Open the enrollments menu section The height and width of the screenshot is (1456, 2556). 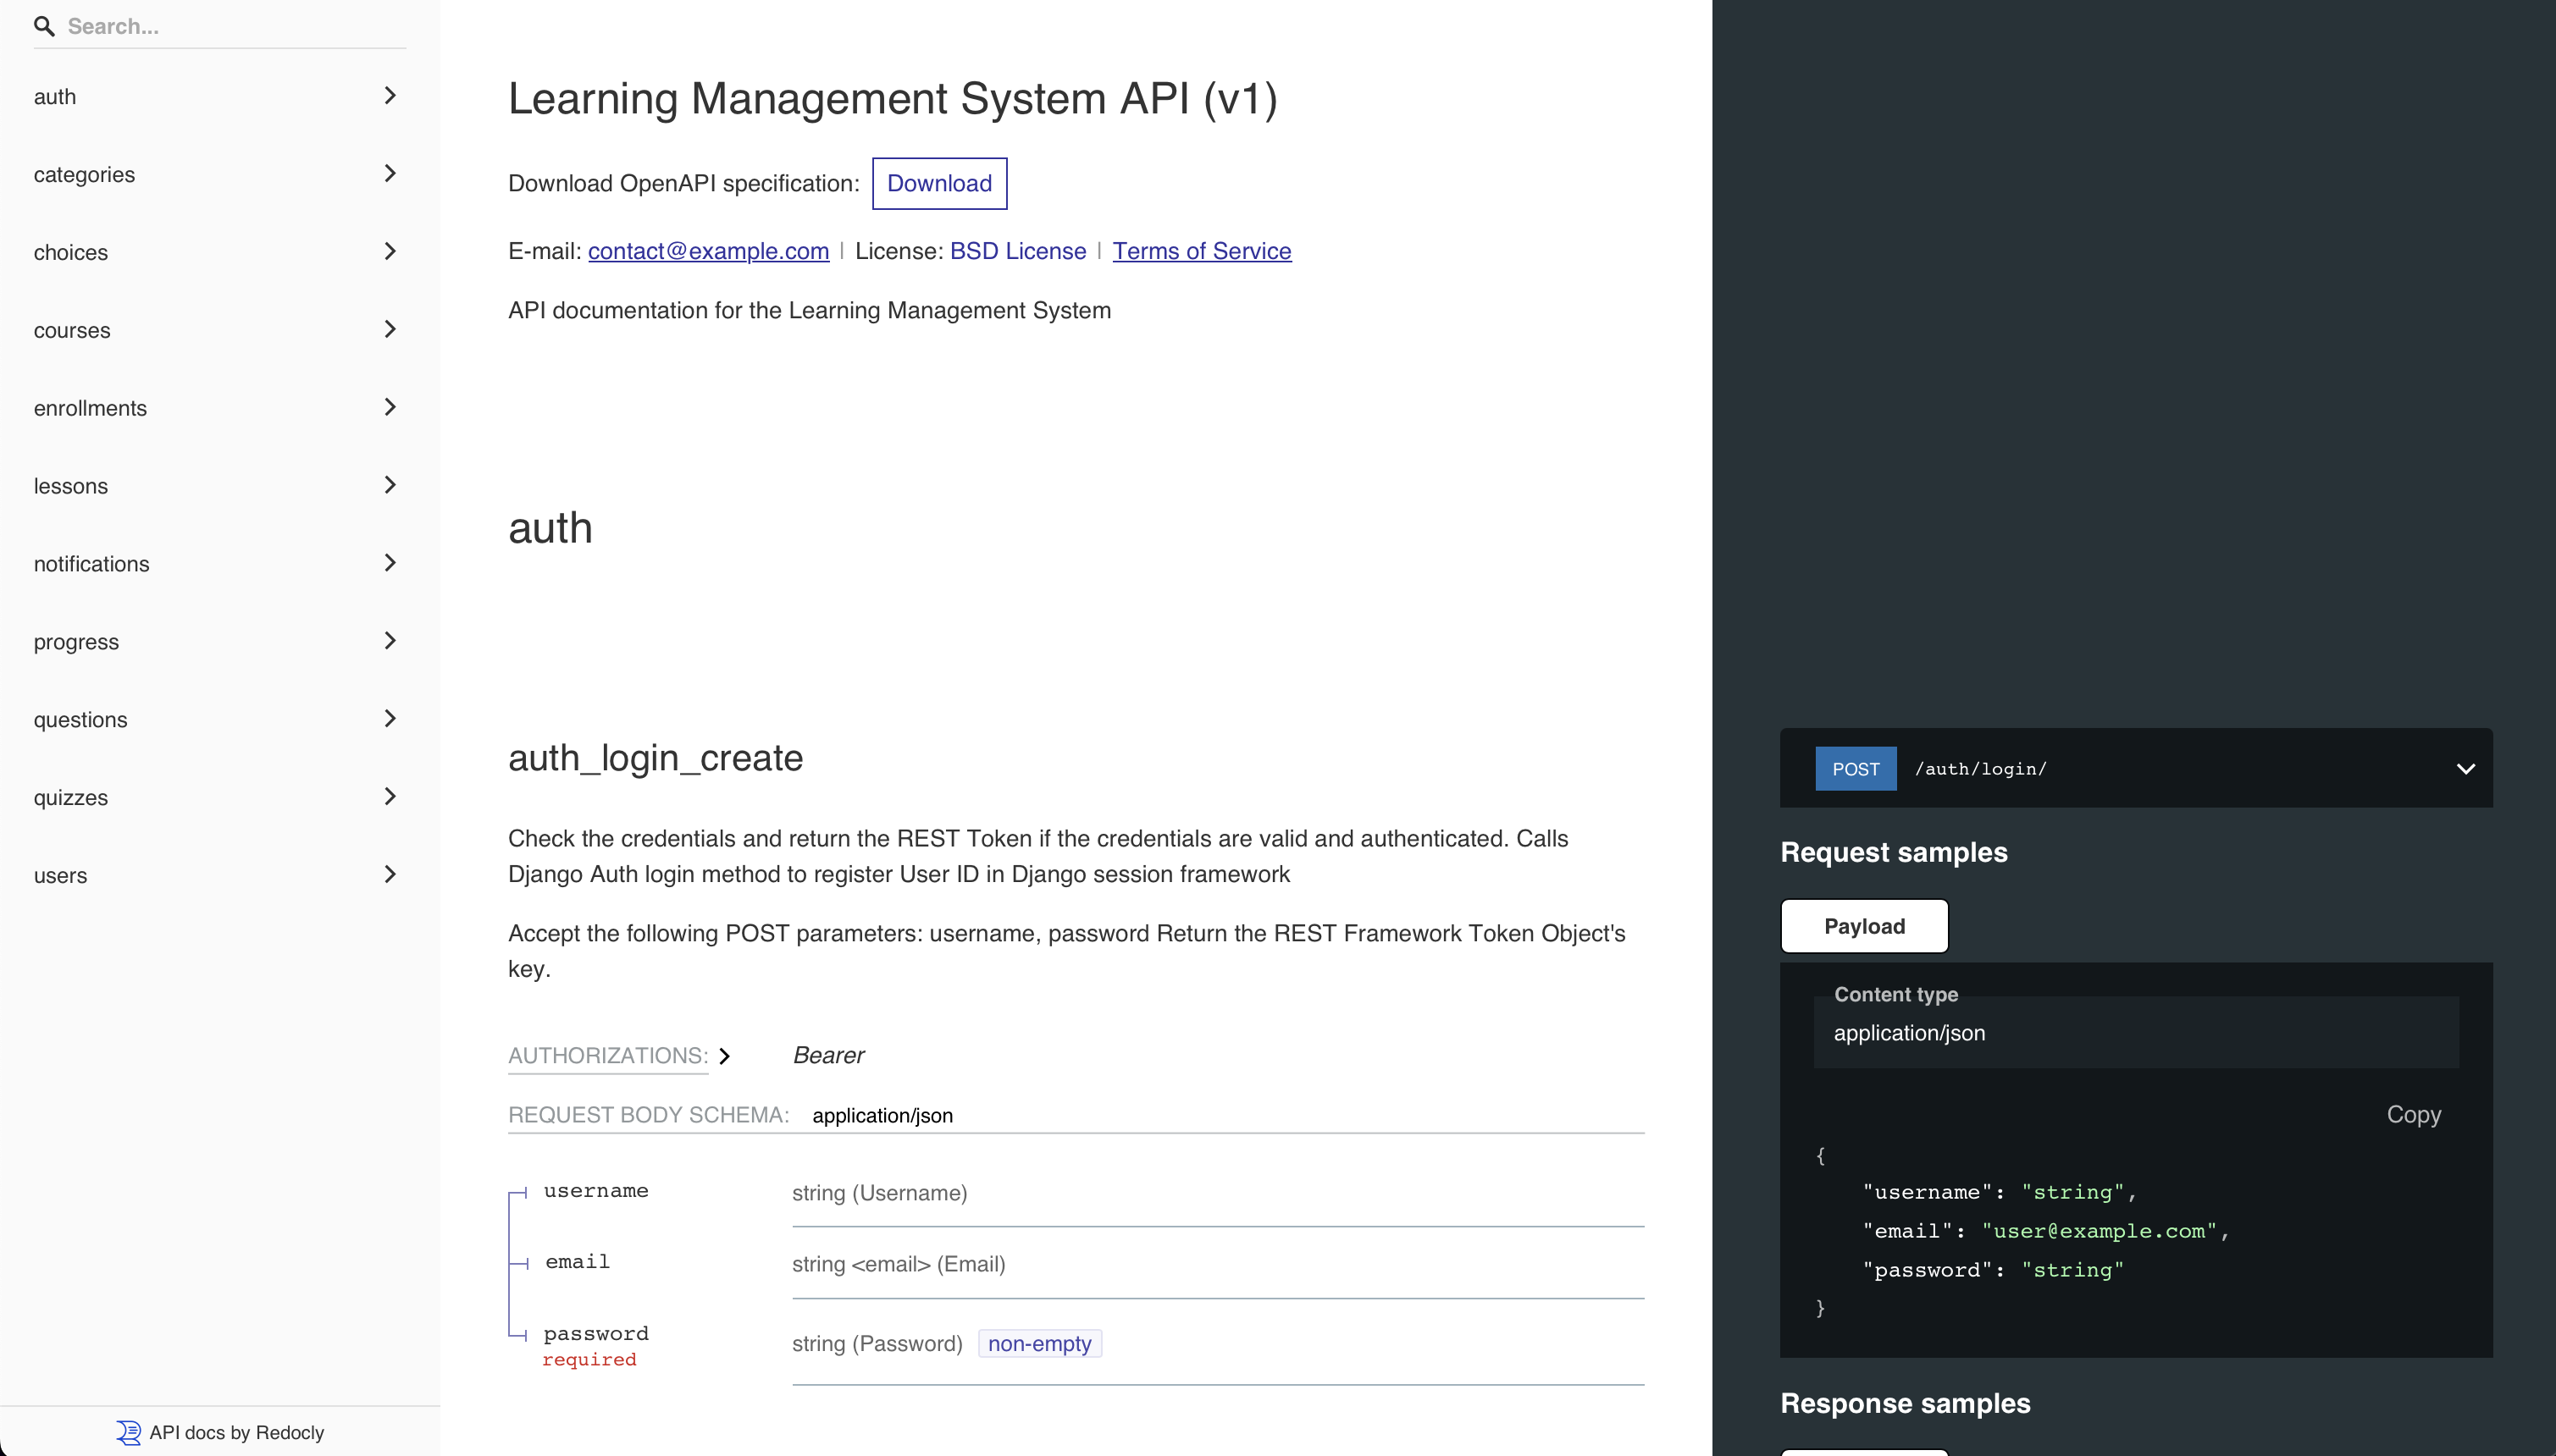click(219, 408)
